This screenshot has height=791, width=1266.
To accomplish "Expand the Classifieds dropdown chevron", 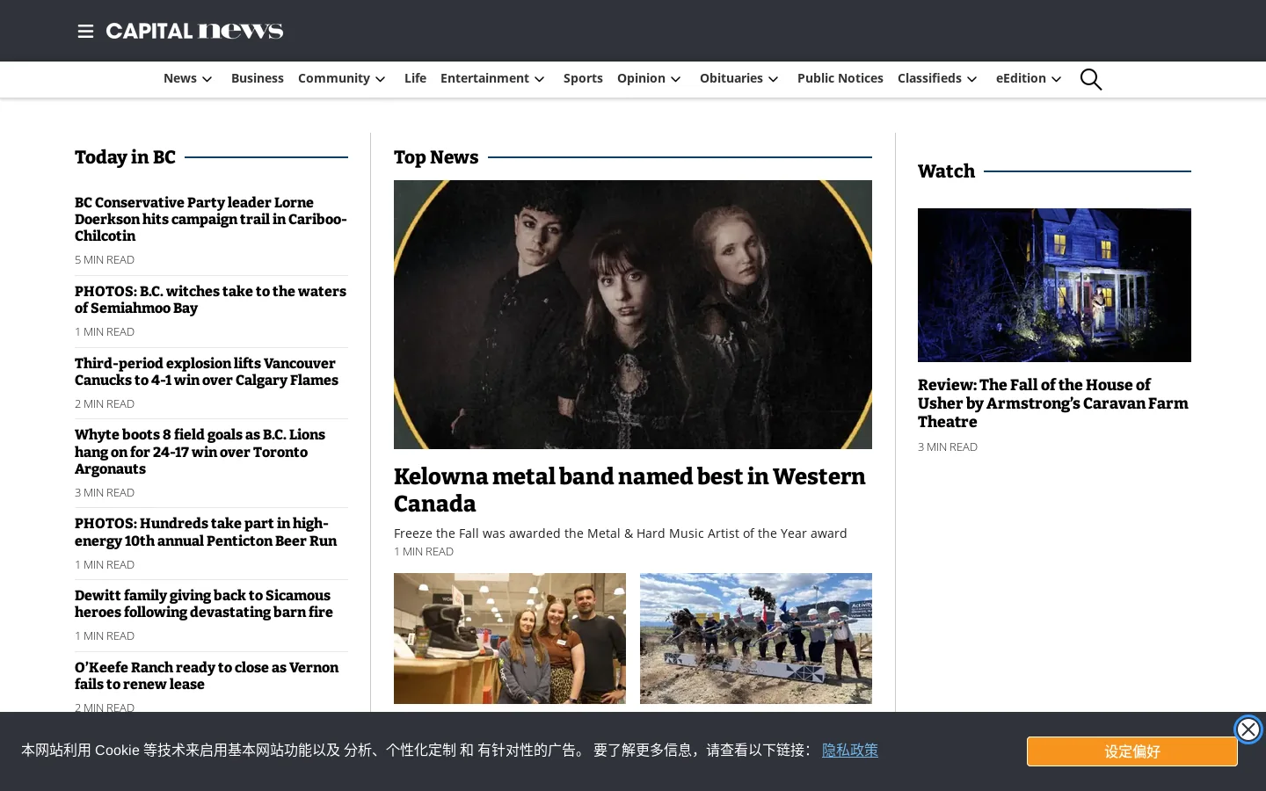I will (972, 79).
